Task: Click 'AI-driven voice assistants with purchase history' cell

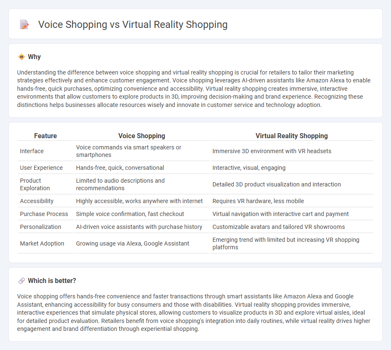Action: [142, 227]
